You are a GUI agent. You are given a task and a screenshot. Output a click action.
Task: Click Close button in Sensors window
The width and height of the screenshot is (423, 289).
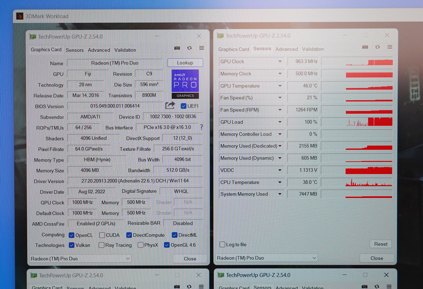pyautogui.click(x=376, y=258)
